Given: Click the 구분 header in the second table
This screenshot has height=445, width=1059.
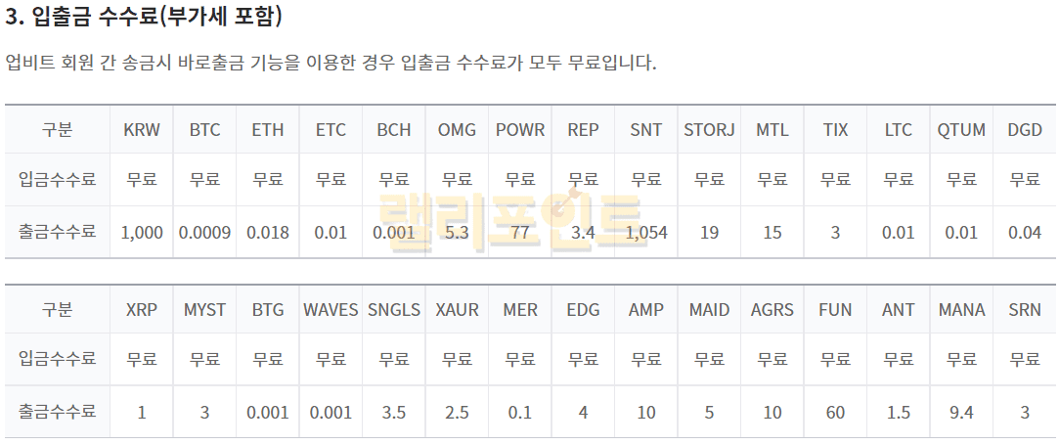Looking at the screenshot, I should click(57, 309).
